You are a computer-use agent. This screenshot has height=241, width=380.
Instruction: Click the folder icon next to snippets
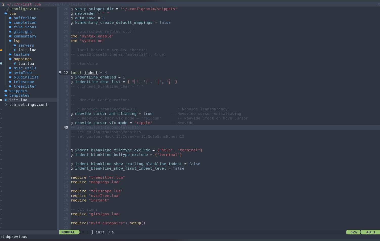(6, 91)
